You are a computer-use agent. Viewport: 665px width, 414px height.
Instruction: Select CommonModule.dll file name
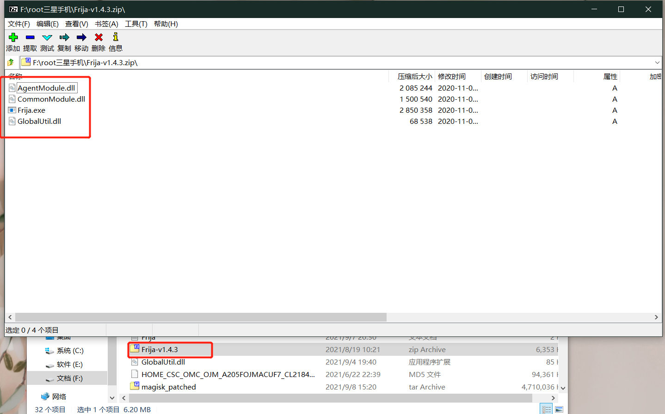coord(51,99)
